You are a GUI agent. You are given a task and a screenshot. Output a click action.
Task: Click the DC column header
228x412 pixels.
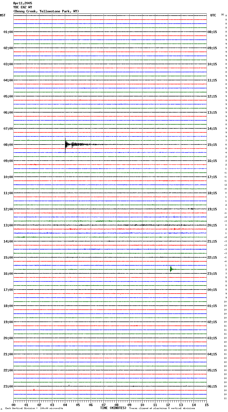[x=223, y=15]
